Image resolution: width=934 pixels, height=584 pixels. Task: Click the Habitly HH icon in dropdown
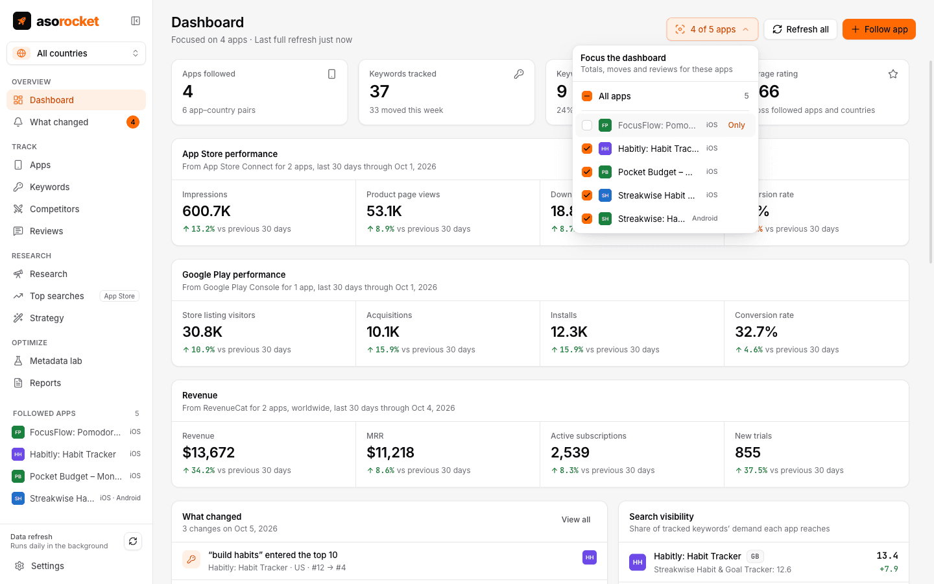605,149
